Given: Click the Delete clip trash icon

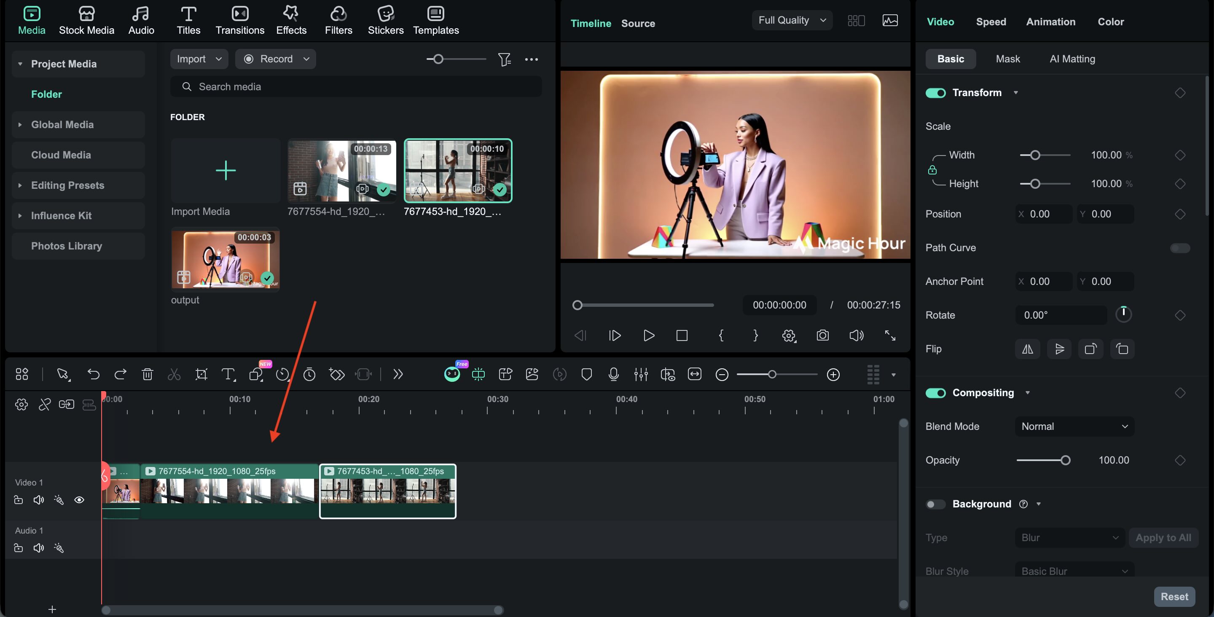Looking at the screenshot, I should click(x=148, y=374).
